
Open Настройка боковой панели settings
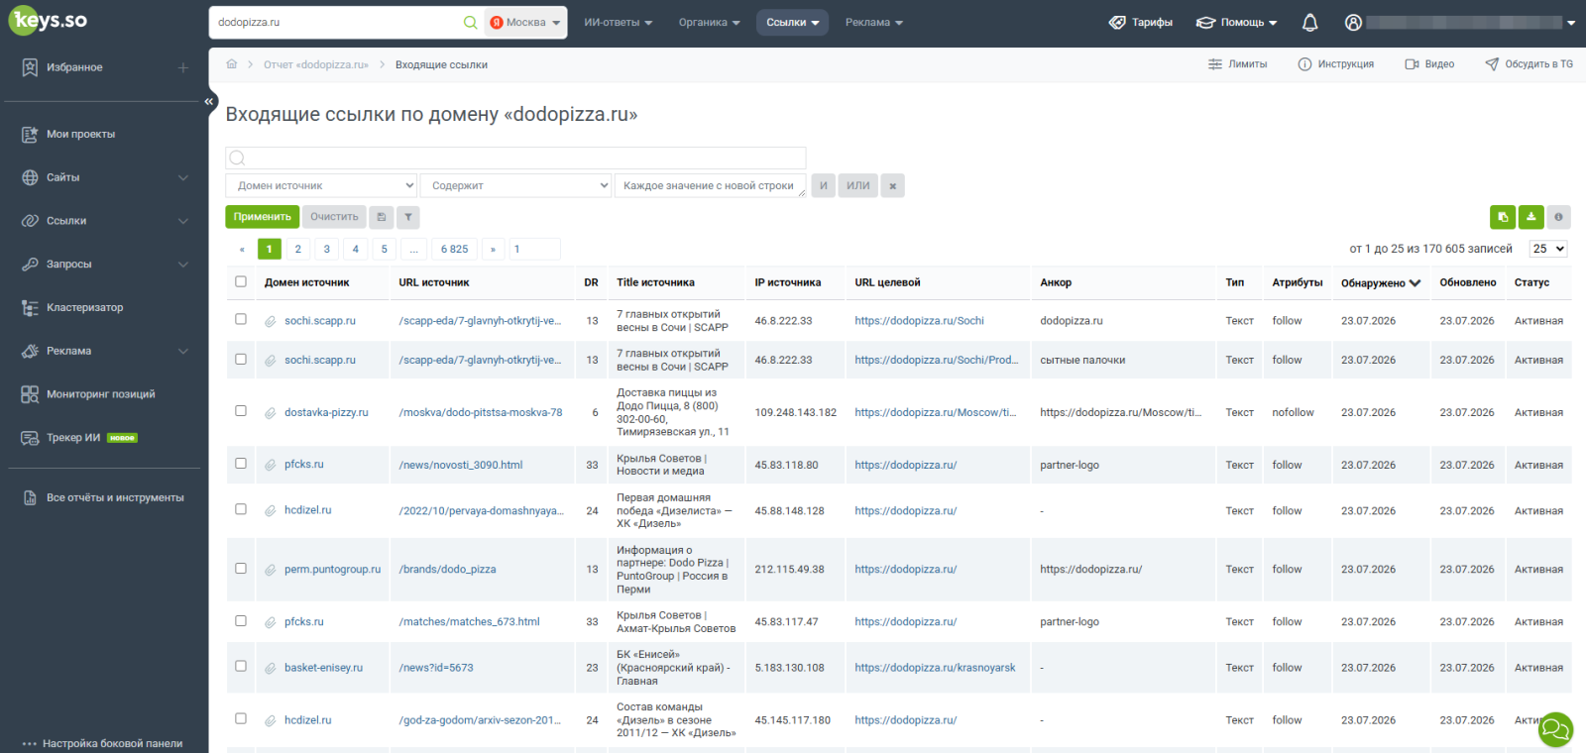coord(103,743)
